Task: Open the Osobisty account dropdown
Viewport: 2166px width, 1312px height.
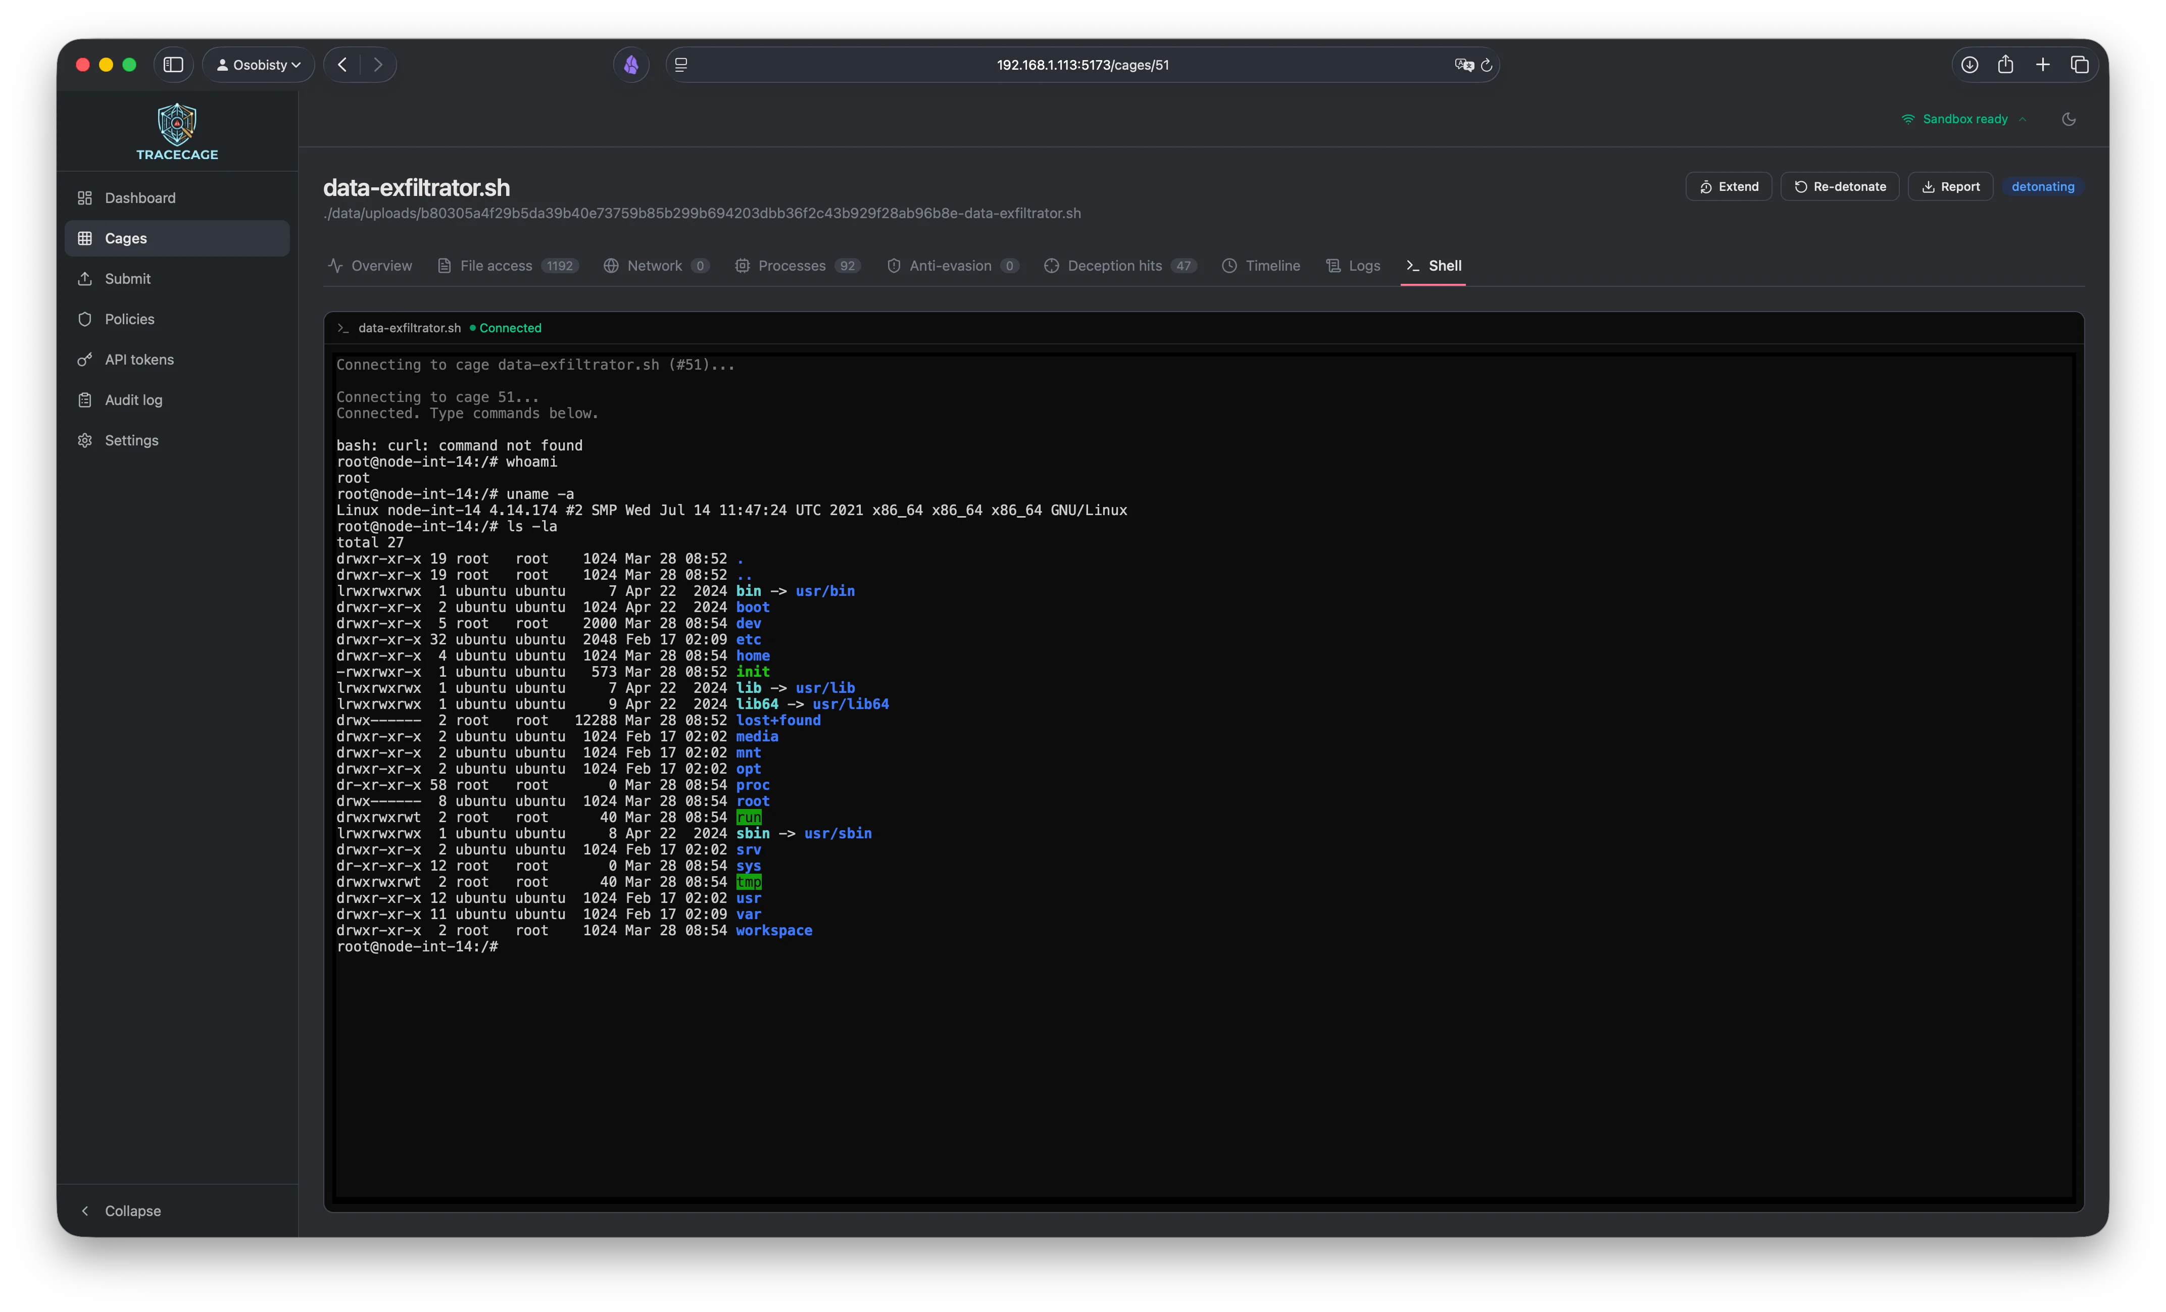Action: [x=258, y=64]
